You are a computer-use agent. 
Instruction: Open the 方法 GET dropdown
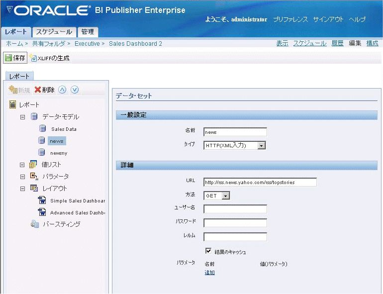(226, 196)
